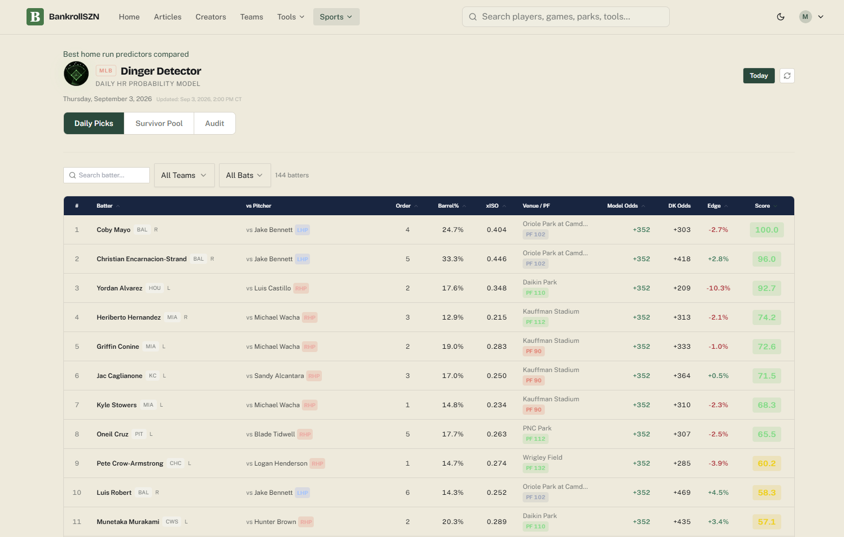Viewport: 844px width, 537px height.
Task: Open Oneil Cruz batter link
Action: click(x=113, y=434)
